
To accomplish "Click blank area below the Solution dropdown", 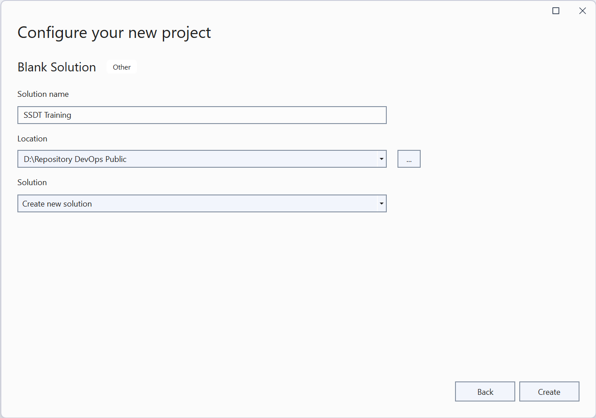I will click(x=201, y=290).
